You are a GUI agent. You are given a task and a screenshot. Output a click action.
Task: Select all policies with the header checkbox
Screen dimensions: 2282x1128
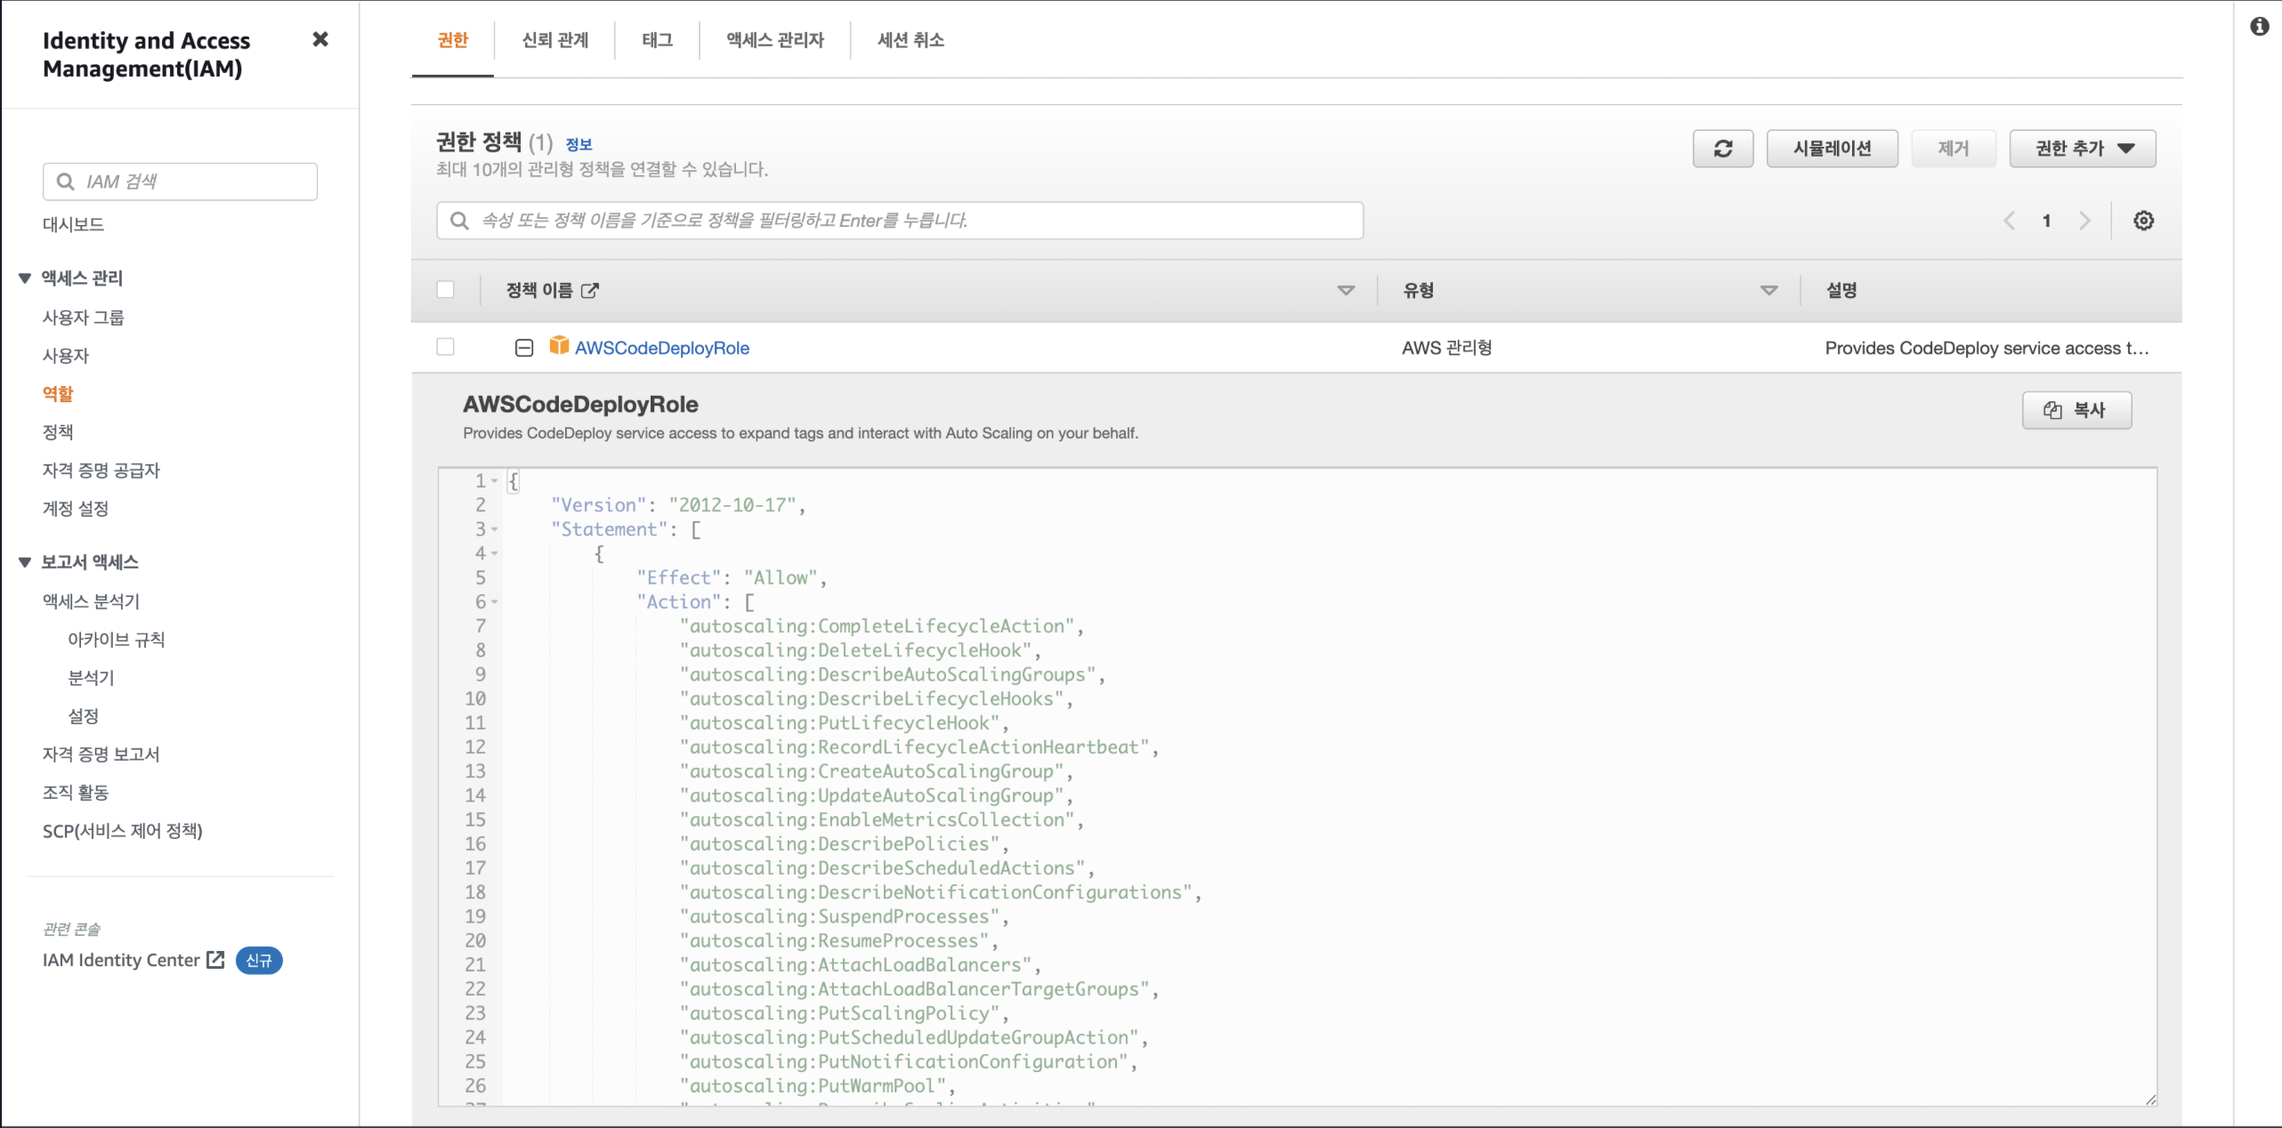click(445, 290)
